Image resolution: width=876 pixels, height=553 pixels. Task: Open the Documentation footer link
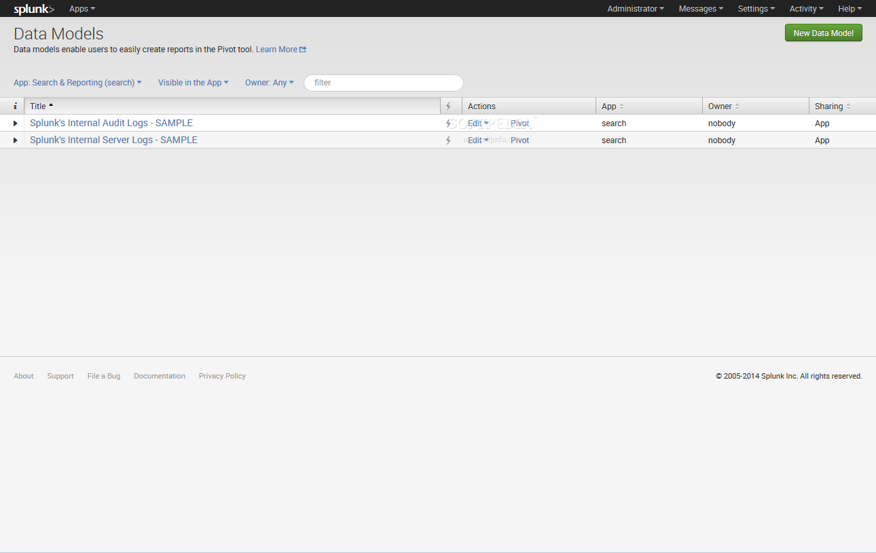(x=160, y=376)
